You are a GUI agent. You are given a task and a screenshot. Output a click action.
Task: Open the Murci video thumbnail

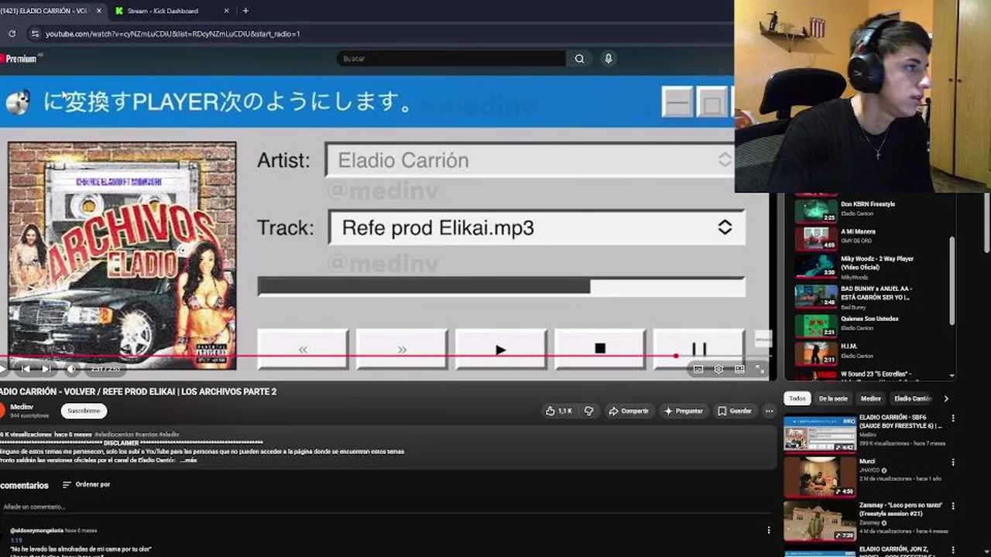tap(818, 477)
